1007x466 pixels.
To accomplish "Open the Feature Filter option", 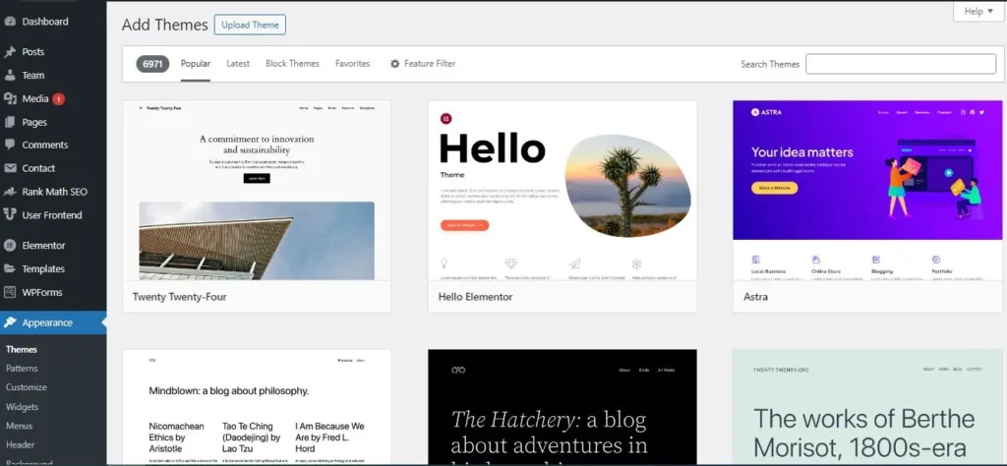I will [423, 64].
